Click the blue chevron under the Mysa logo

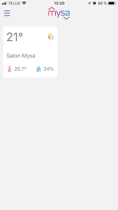coord(66,18)
